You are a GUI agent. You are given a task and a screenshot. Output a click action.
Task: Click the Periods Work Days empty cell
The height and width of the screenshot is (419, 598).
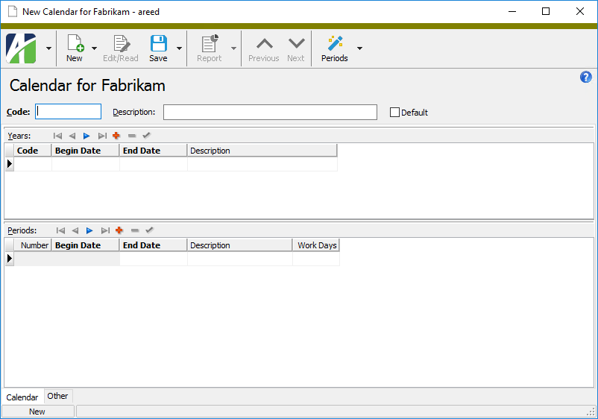(x=316, y=259)
